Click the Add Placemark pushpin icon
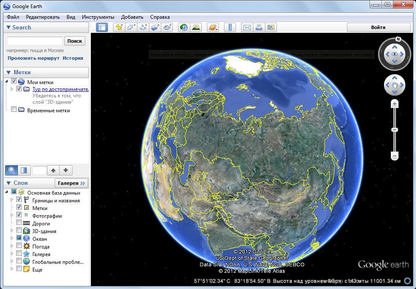 tap(119, 27)
